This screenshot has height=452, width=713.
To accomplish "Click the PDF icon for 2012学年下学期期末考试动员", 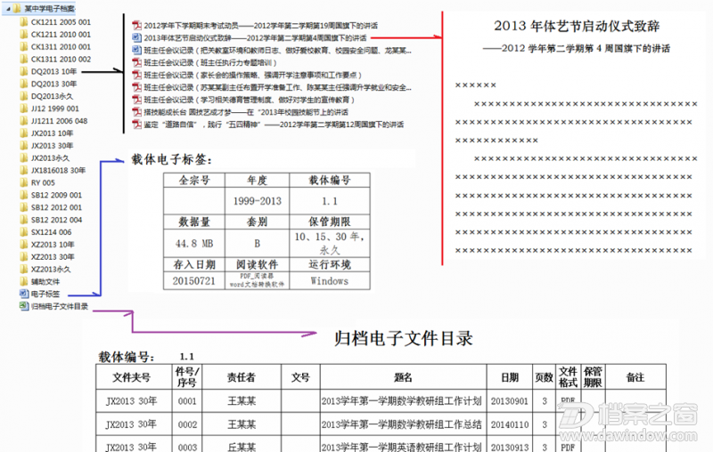I will click(x=136, y=25).
